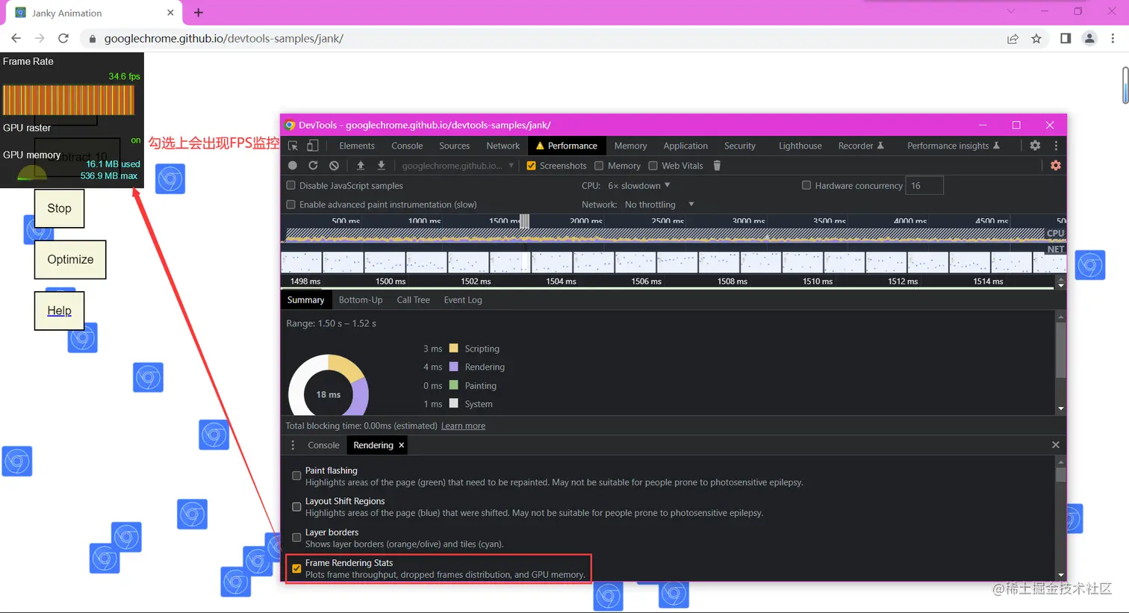Switch drawer to Console tab
1129x613 pixels.
pos(323,445)
